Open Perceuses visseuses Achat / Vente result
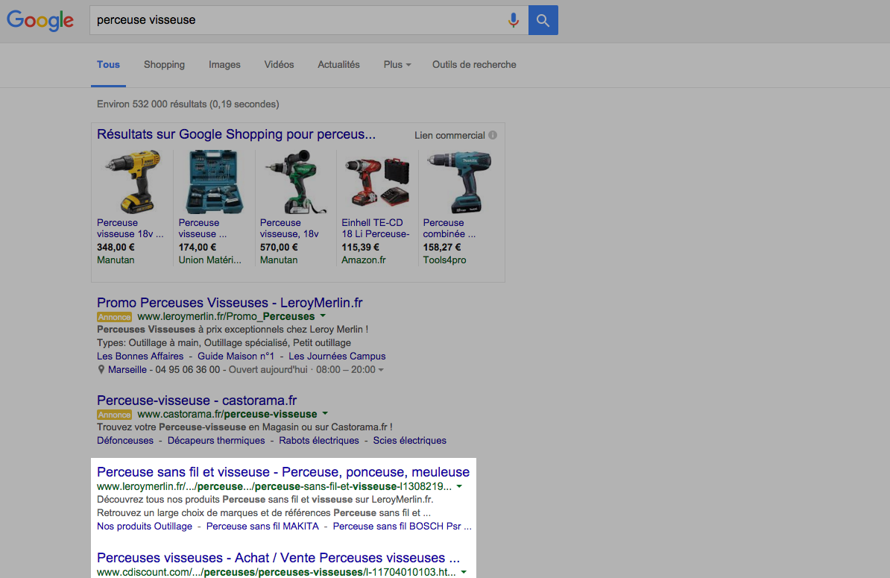Viewport: 890px width, 578px height. (278, 558)
